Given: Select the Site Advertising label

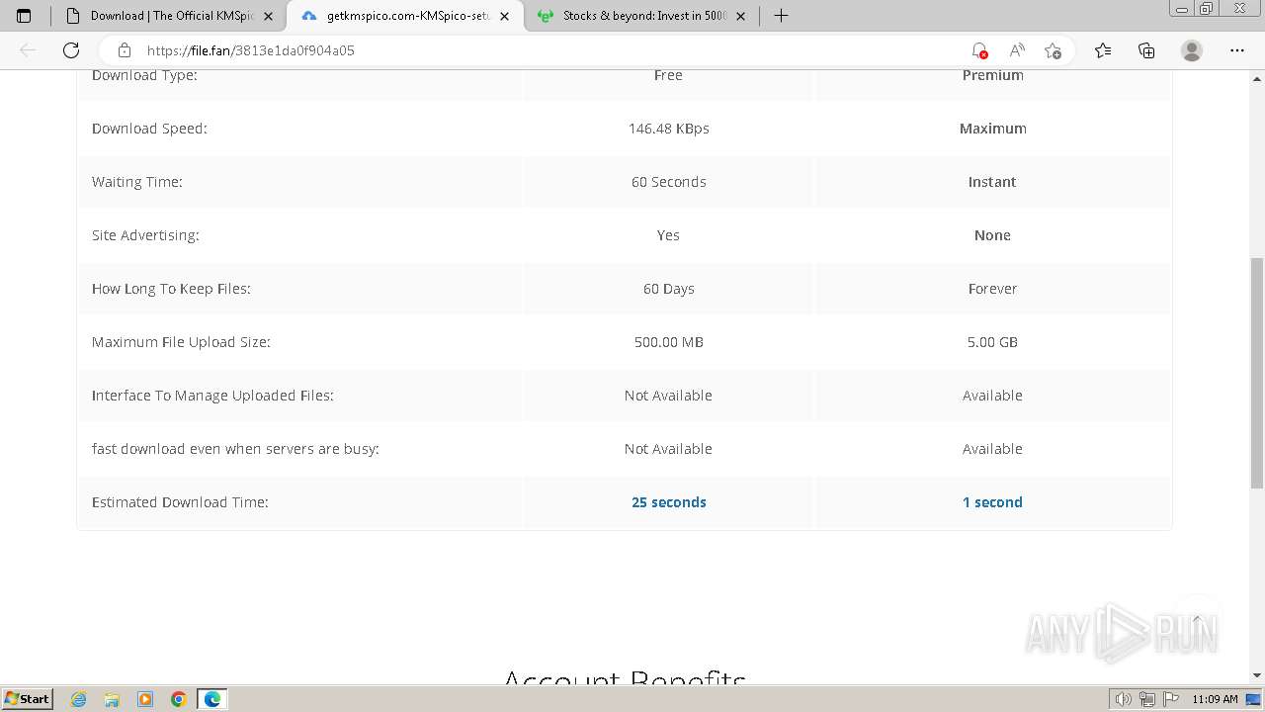Looking at the screenshot, I should 145,235.
